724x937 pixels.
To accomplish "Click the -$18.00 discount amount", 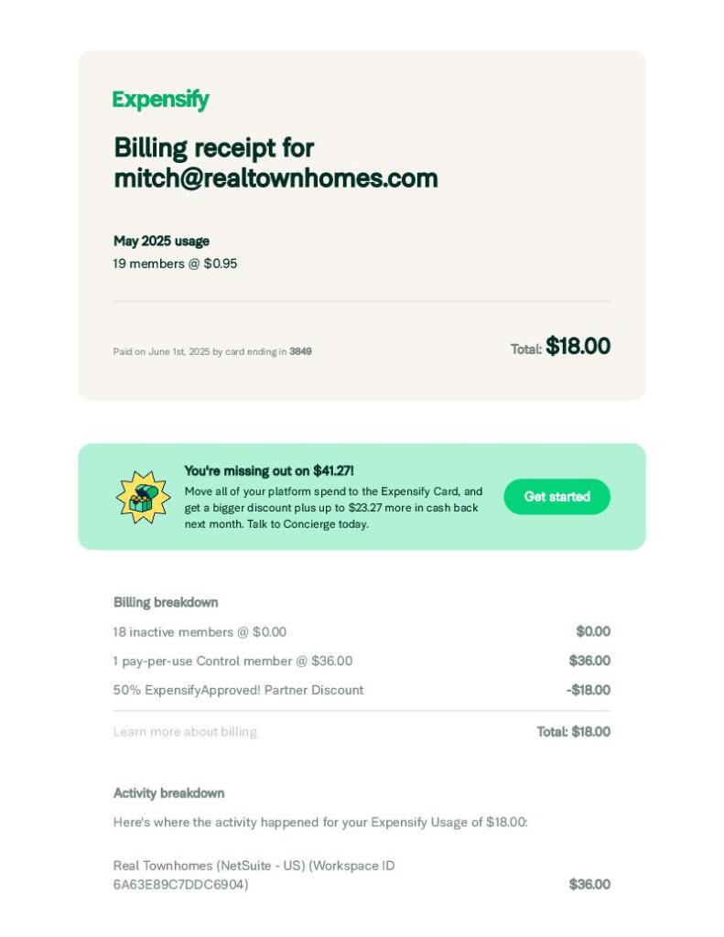I will click(588, 691).
